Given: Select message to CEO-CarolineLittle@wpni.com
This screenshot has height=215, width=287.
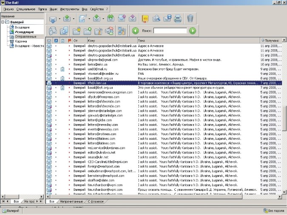Looking at the screenshot, I should click(x=164, y=162).
